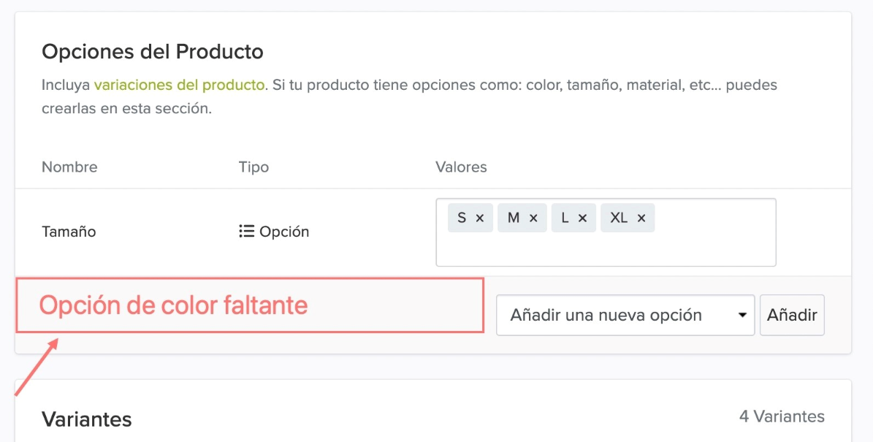The width and height of the screenshot is (873, 442).
Task: Delete the XL value using its ×
Action: click(641, 218)
